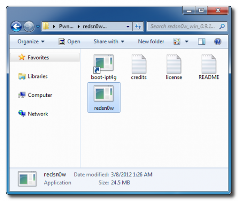The height and width of the screenshot is (201, 238).
Task: Select Libraries in navigation pane
Action: [38, 77]
